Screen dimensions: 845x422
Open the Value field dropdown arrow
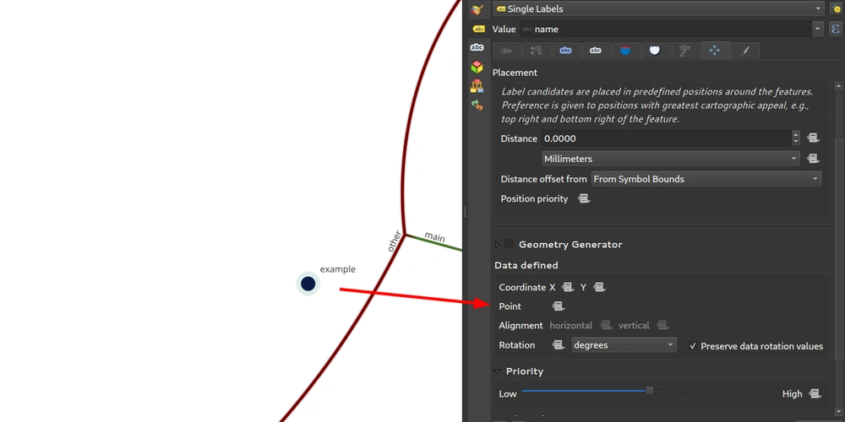click(x=818, y=29)
